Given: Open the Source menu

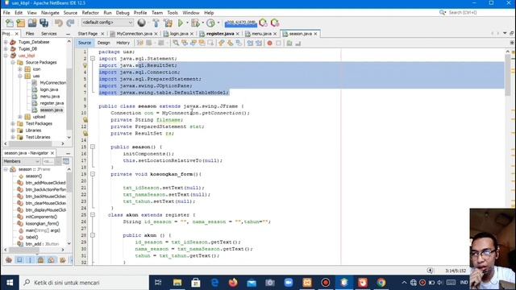Looking at the screenshot, I should pyautogui.click(x=70, y=13).
